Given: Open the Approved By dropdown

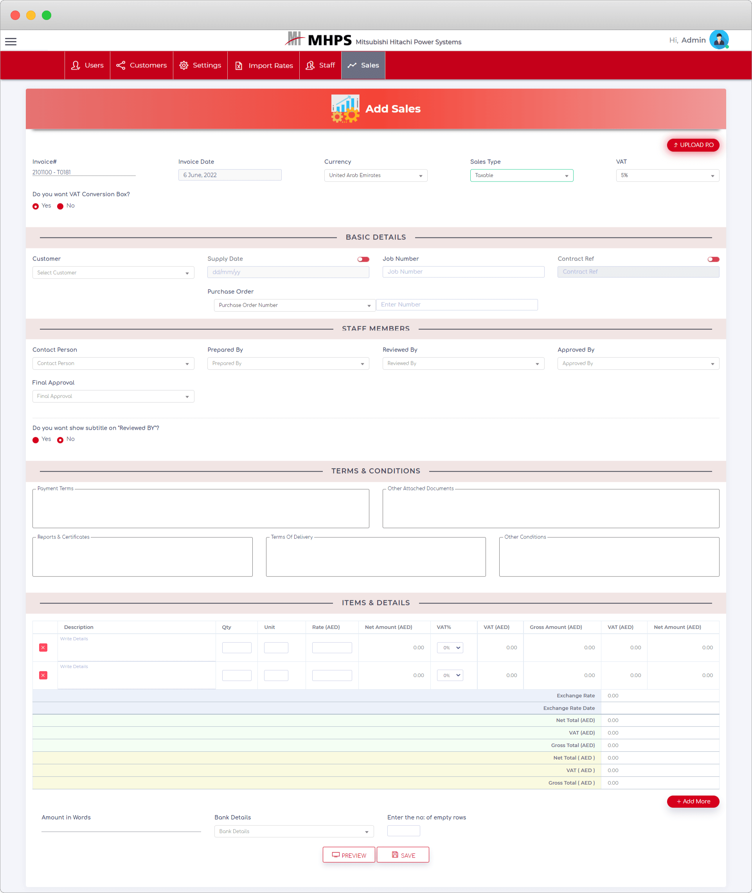Looking at the screenshot, I should tap(638, 364).
